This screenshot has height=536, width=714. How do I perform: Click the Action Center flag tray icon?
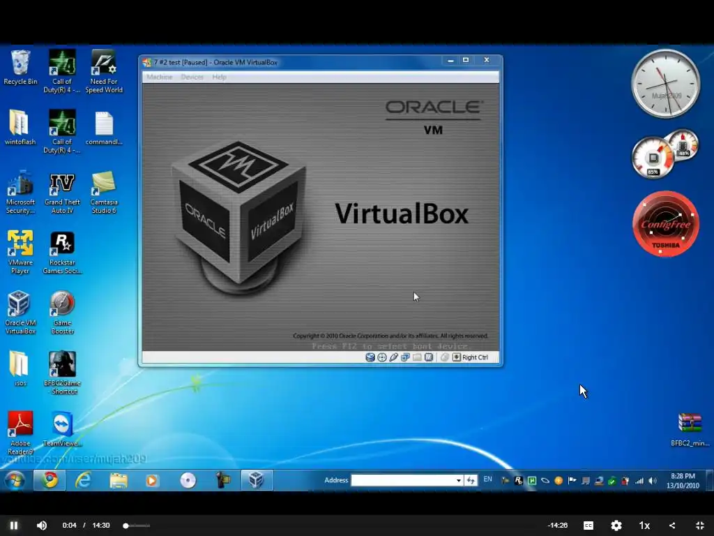coord(572,480)
